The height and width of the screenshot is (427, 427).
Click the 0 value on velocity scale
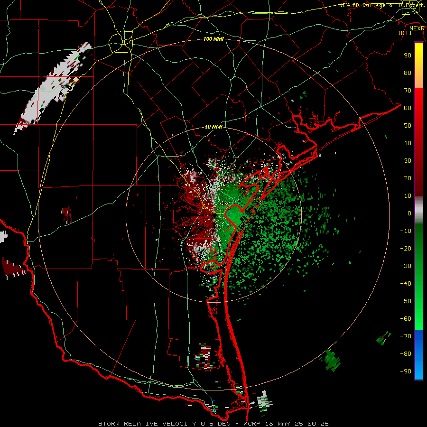409,213
